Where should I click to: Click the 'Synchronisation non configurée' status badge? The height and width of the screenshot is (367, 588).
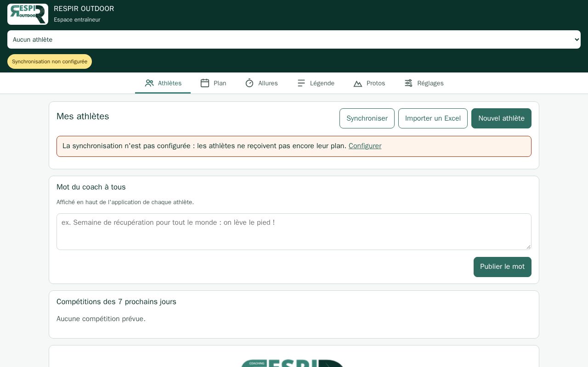(x=50, y=61)
